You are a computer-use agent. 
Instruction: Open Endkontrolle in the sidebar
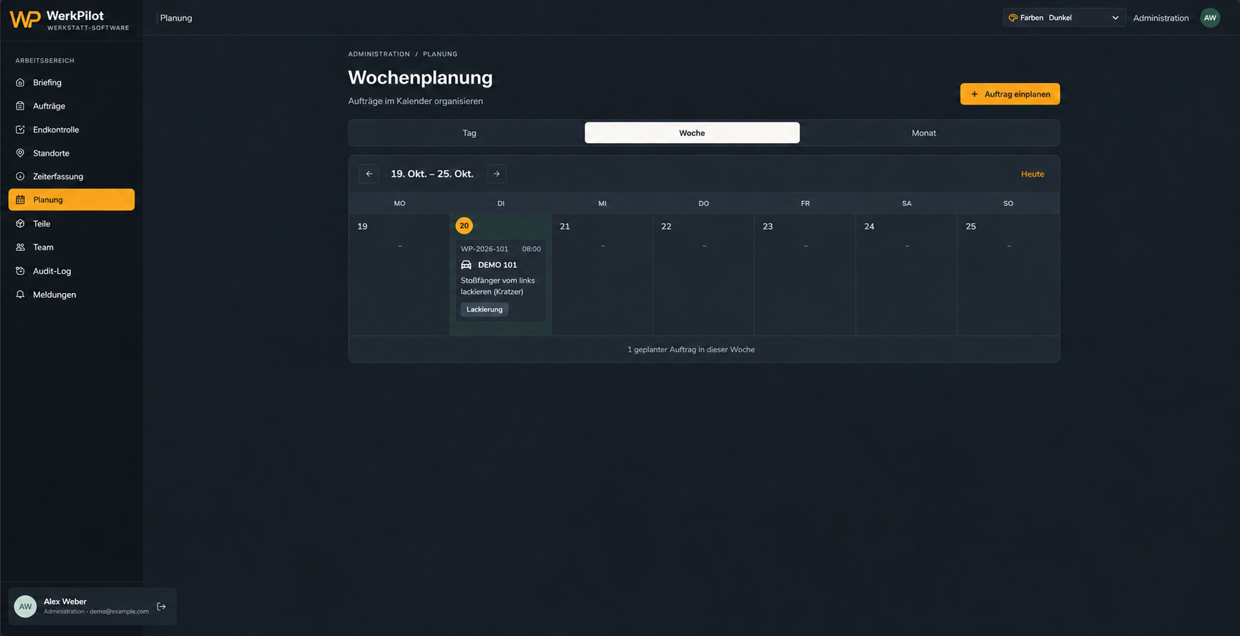click(x=72, y=130)
